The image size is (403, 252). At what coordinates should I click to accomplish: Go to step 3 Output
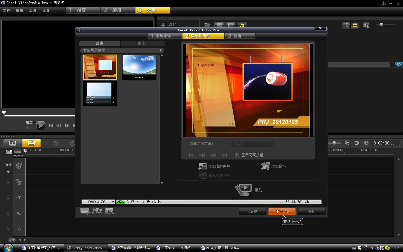pos(240,36)
